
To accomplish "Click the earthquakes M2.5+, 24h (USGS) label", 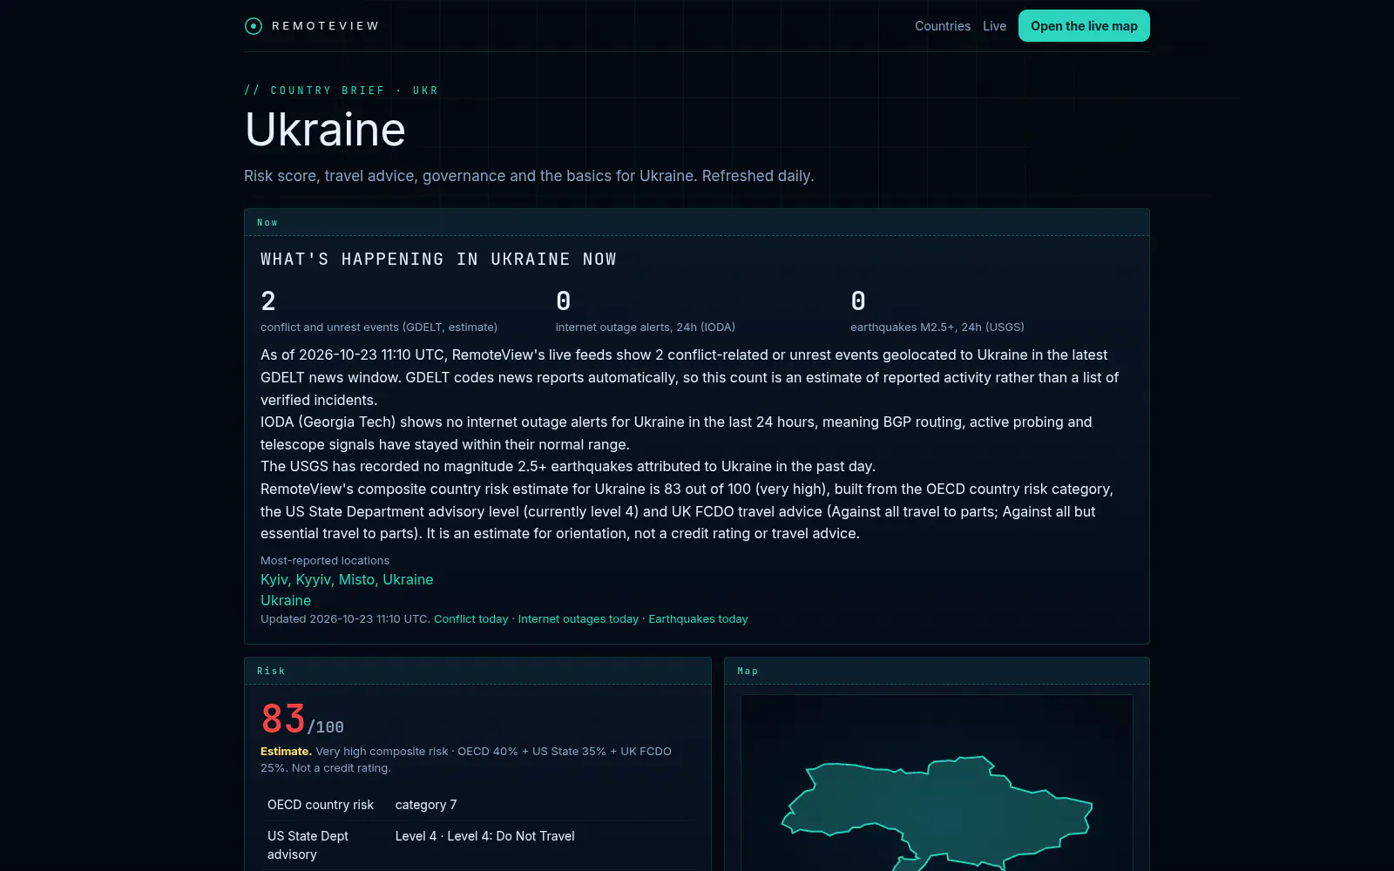I will click(x=937, y=327).
